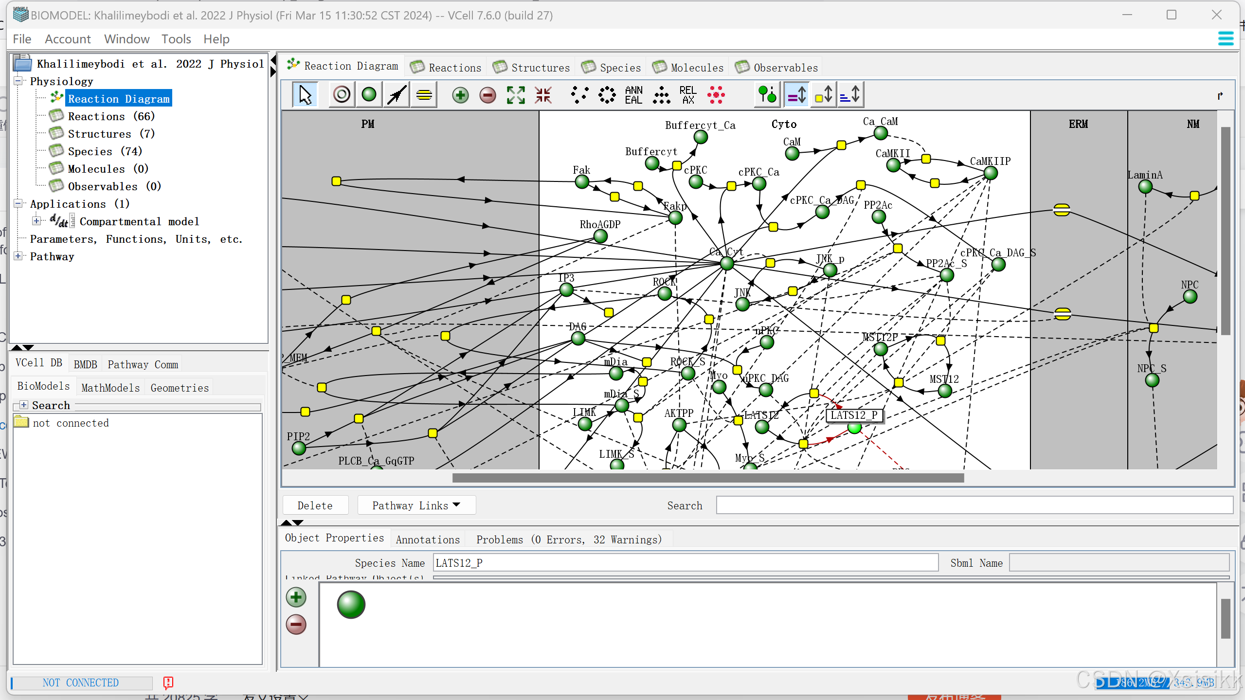The width and height of the screenshot is (1245, 700).
Task: Click the green zoom in button
Action: pos(460,94)
